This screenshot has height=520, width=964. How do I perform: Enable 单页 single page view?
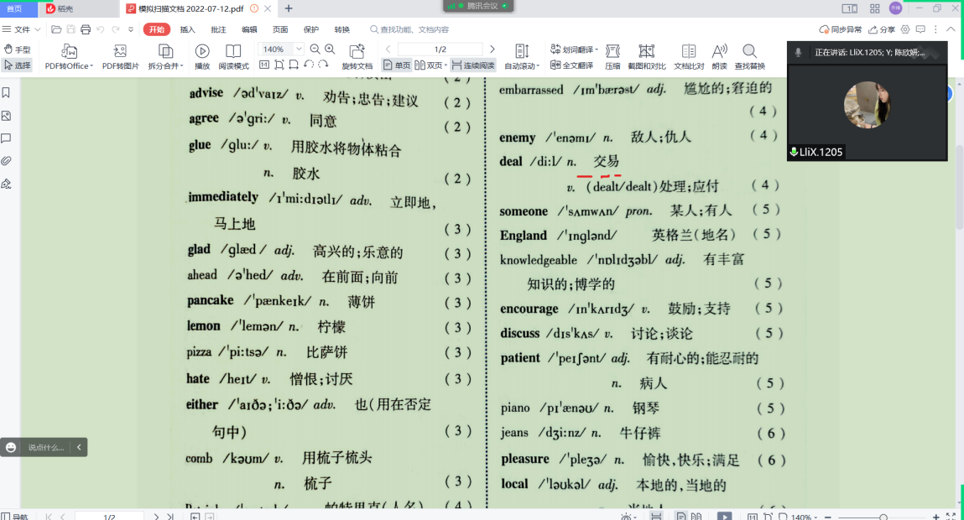(x=397, y=65)
